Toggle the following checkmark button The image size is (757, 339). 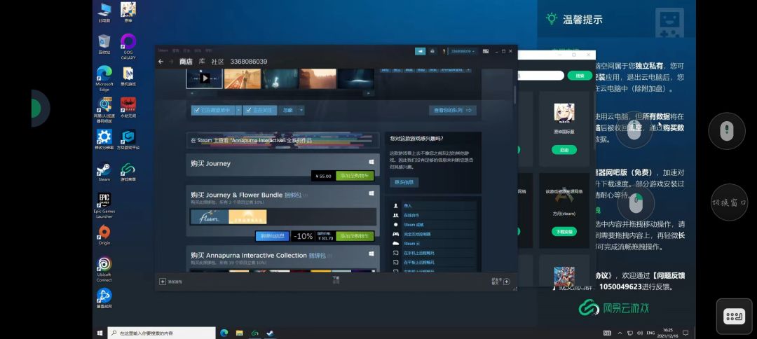[x=260, y=111]
